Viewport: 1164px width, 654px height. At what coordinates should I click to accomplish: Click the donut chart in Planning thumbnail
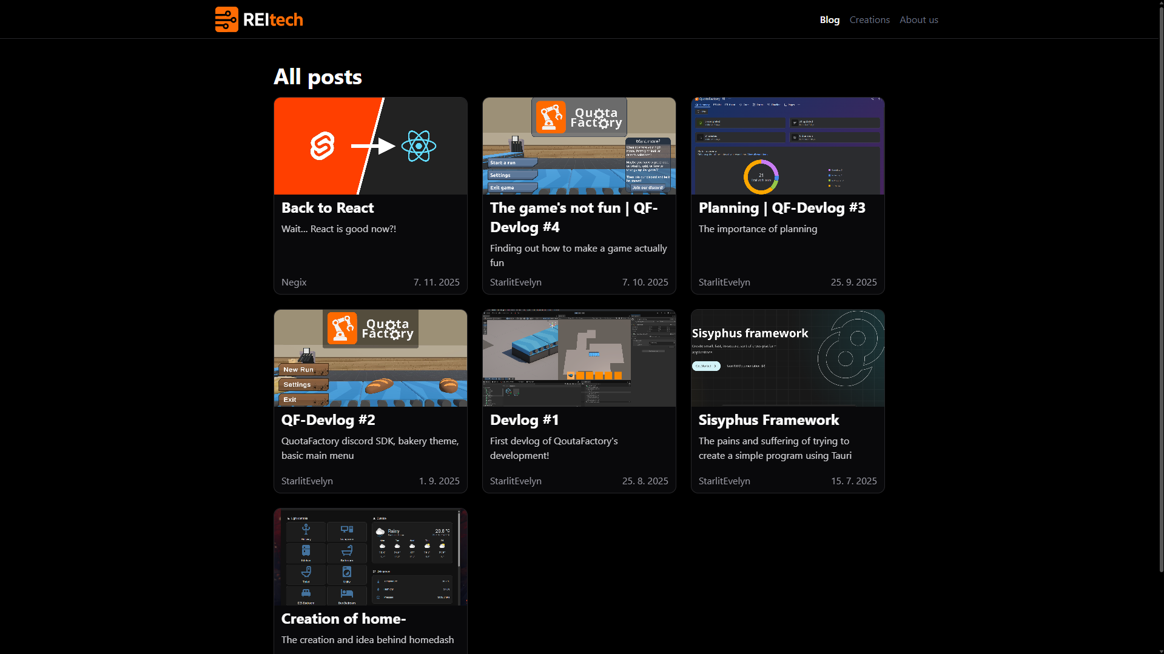pyautogui.click(x=761, y=176)
